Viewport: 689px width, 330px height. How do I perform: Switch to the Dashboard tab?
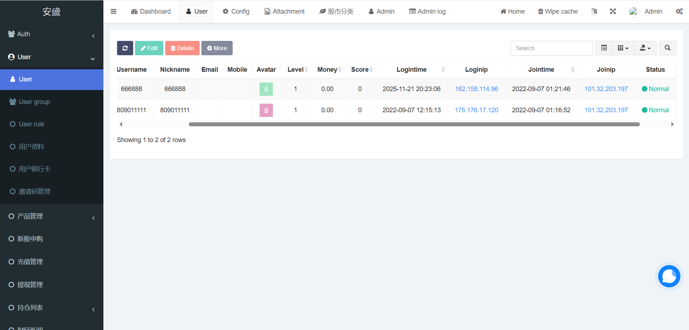coord(151,11)
